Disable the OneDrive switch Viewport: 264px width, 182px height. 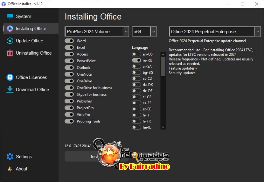tap(69, 81)
